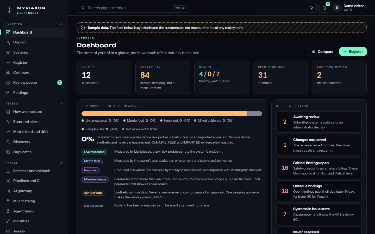Click the Systems layers icon in sidebar
This screenshot has width=375, height=234.
tap(8, 53)
